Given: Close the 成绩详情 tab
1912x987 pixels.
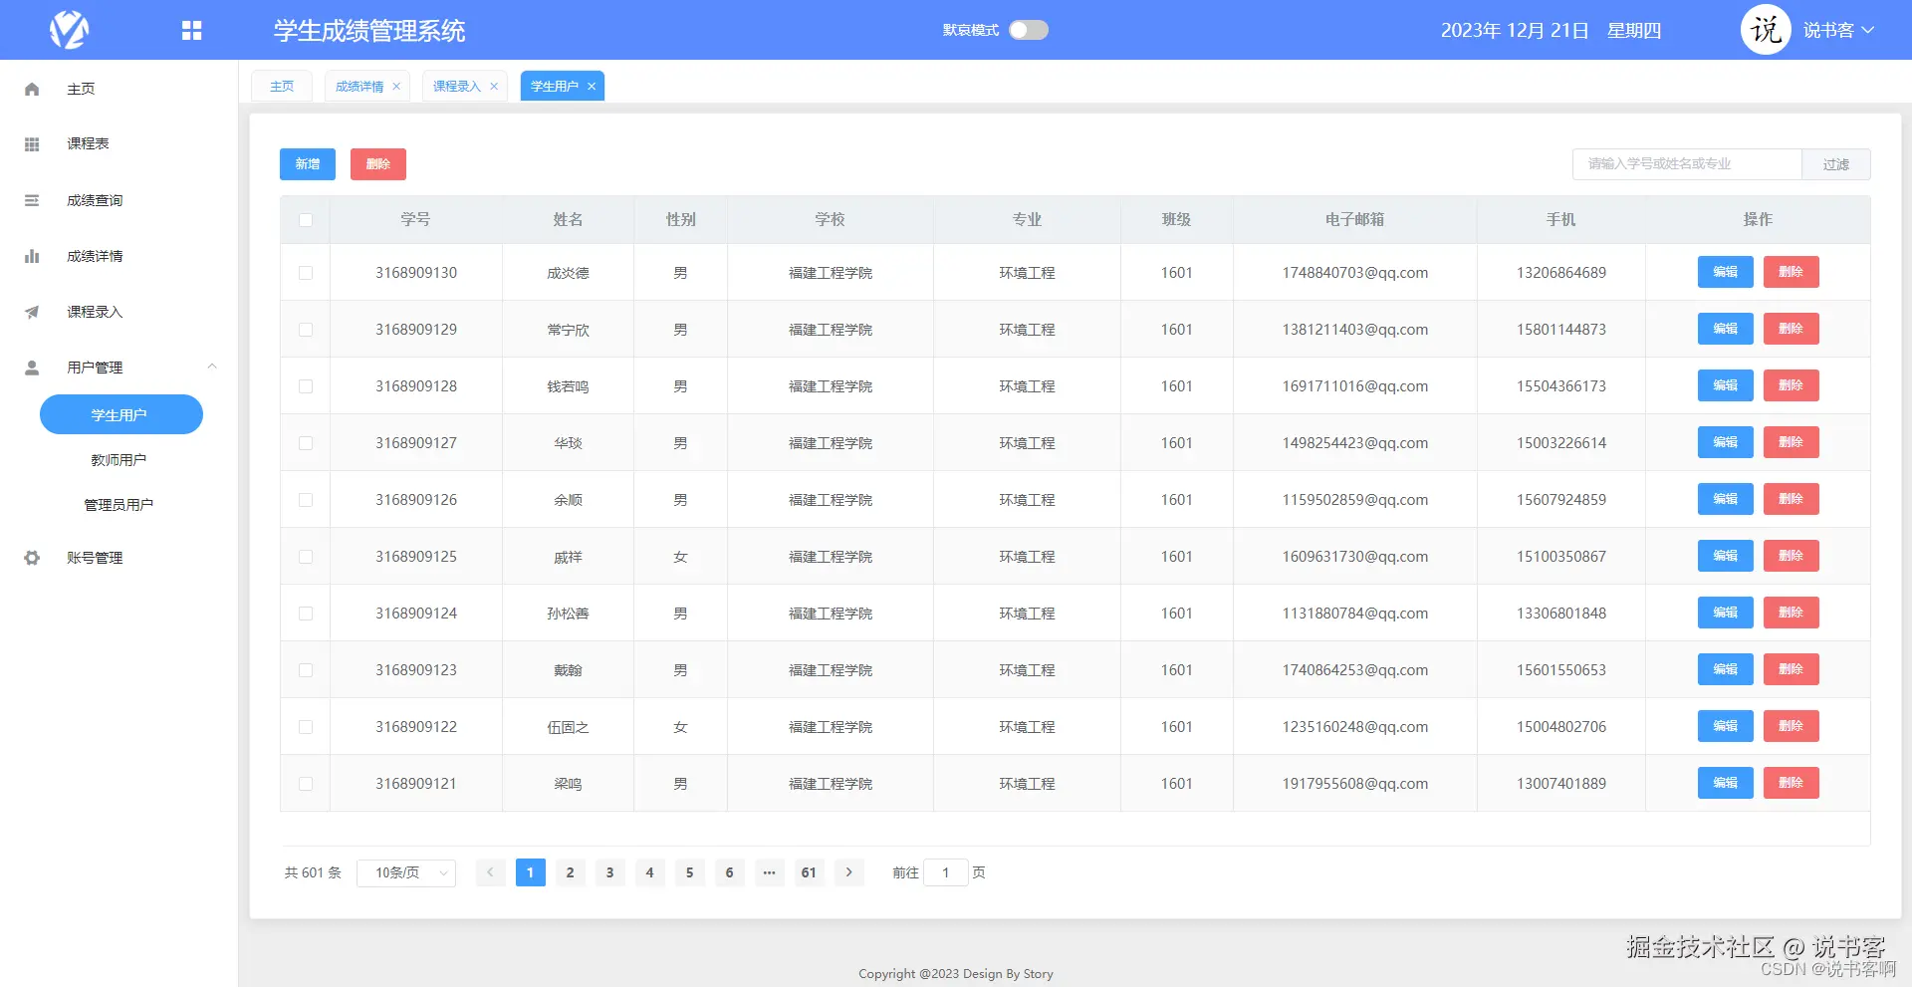Looking at the screenshot, I should tap(396, 87).
